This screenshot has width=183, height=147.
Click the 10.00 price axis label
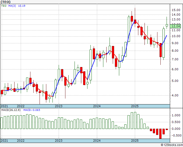tap(176, 36)
